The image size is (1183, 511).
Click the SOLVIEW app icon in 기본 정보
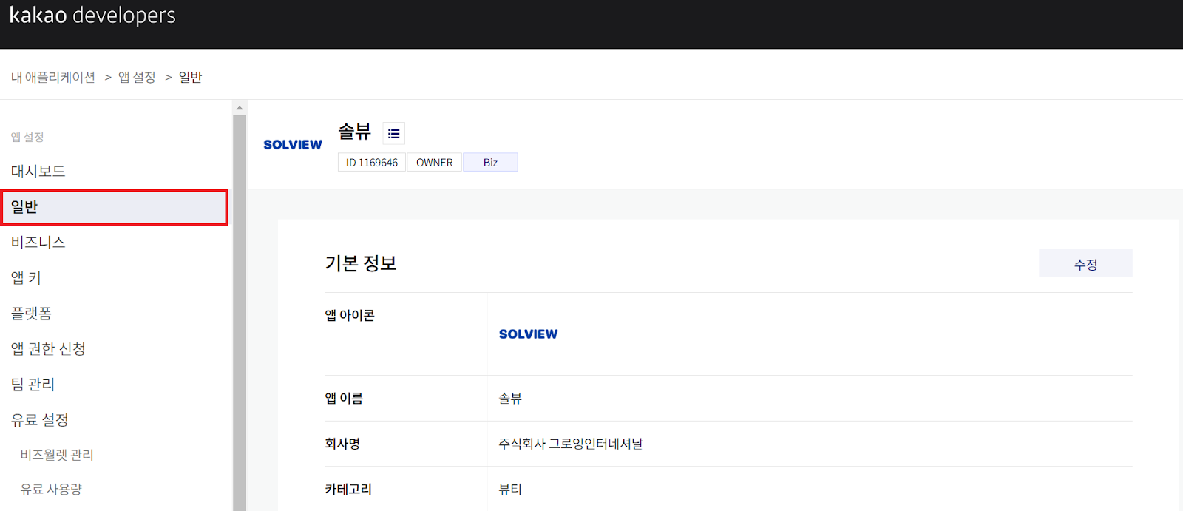click(x=529, y=334)
